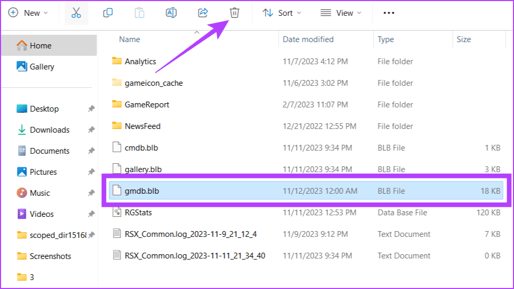Sort by the Name column header

pos(129,39)
